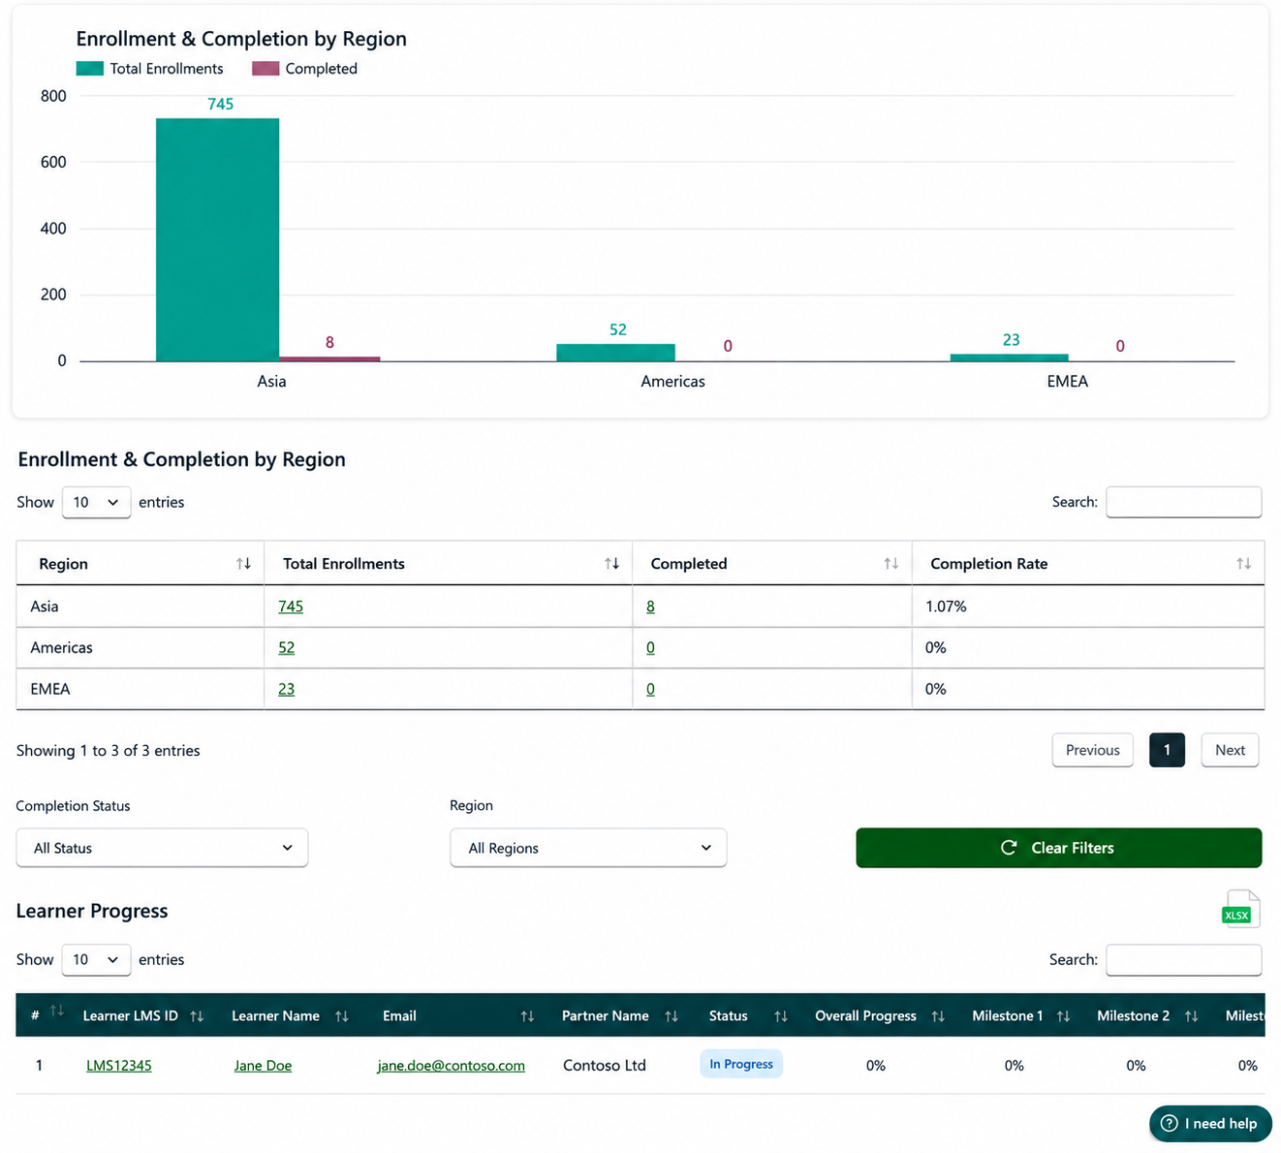1281x1153 pixels.
Task: Open Learner Progress entries-per-page dropdown
Action: point(96,959)
